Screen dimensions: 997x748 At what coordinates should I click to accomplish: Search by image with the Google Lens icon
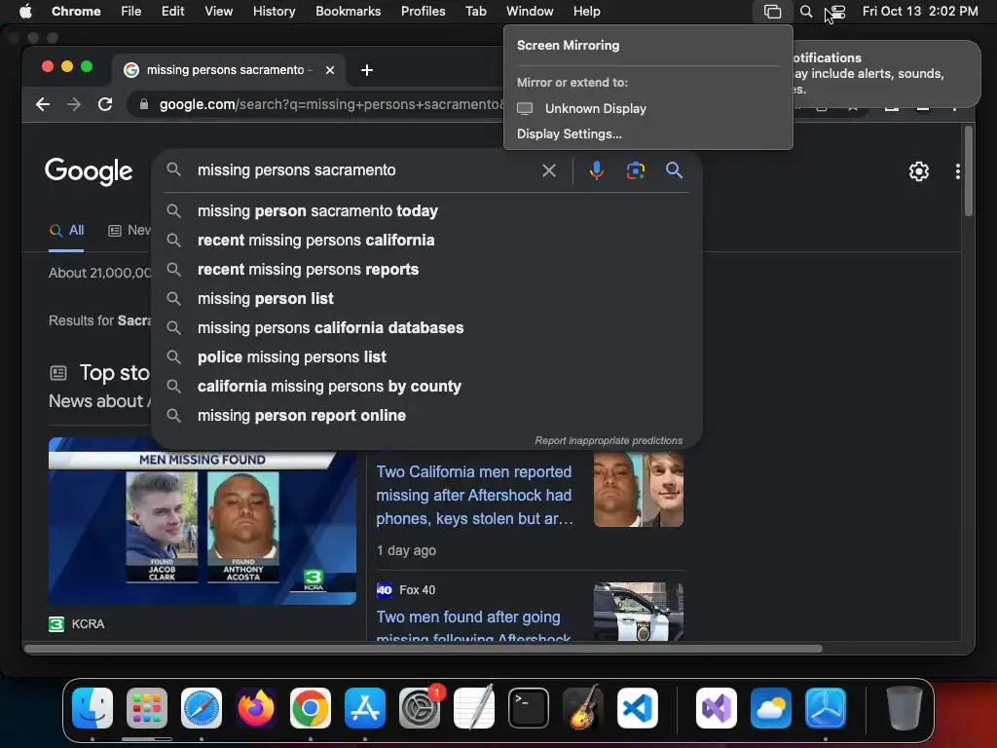[635, 170]
